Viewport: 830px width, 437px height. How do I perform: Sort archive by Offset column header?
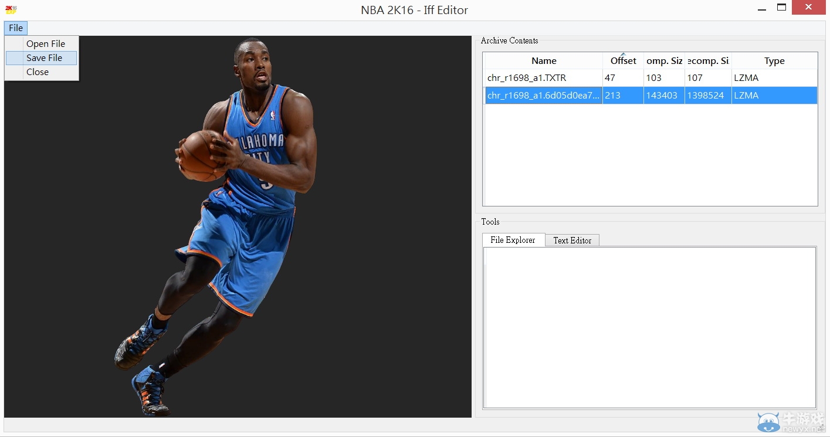[x=623, y=61]
